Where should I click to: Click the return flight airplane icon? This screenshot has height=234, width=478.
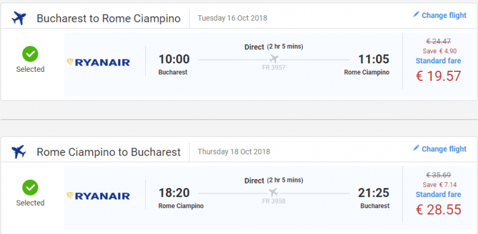(19, 152)
